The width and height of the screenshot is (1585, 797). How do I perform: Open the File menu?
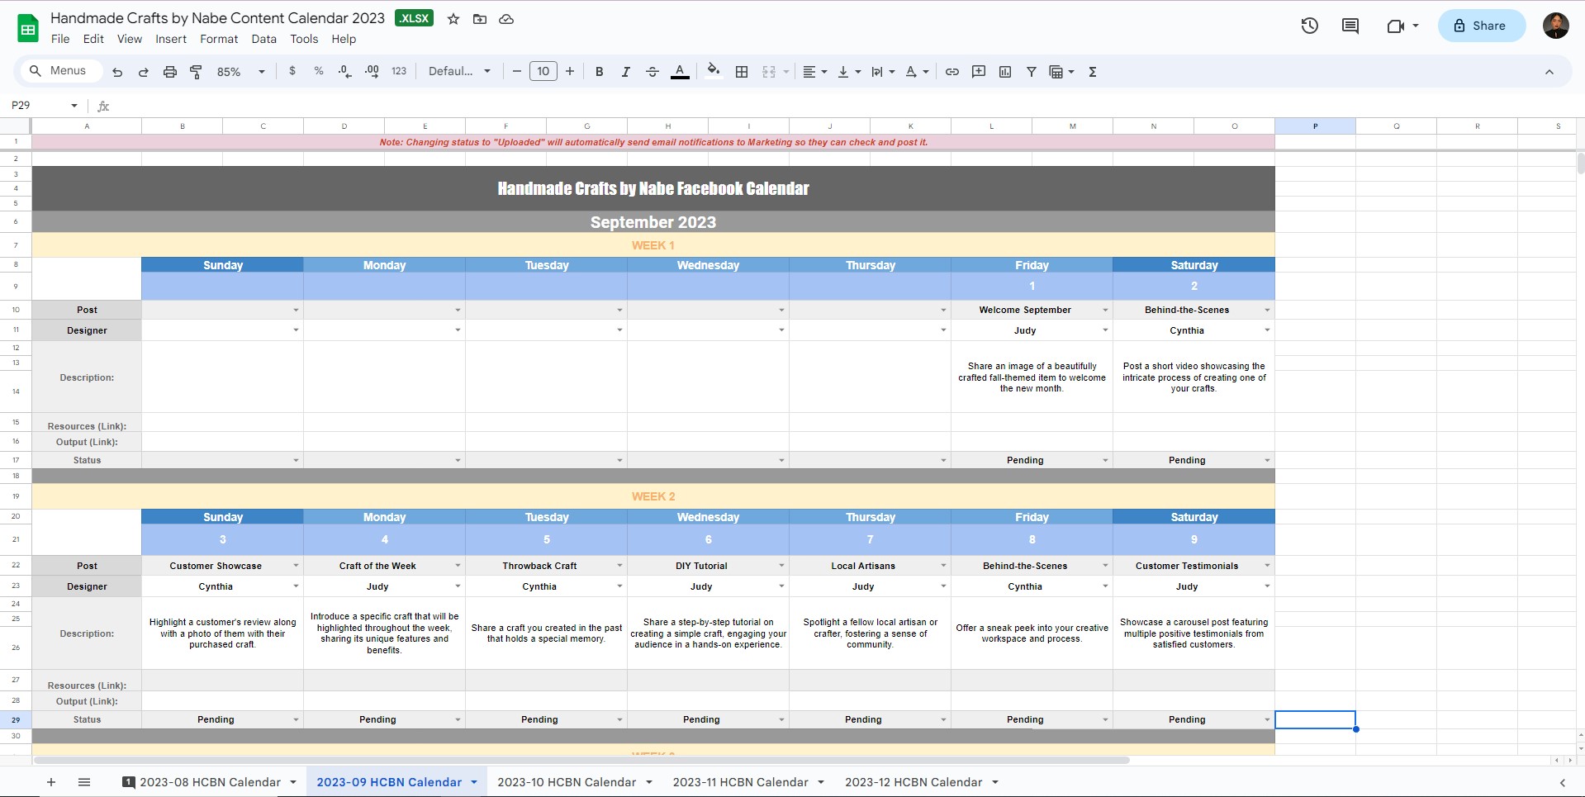pos(60,39)
